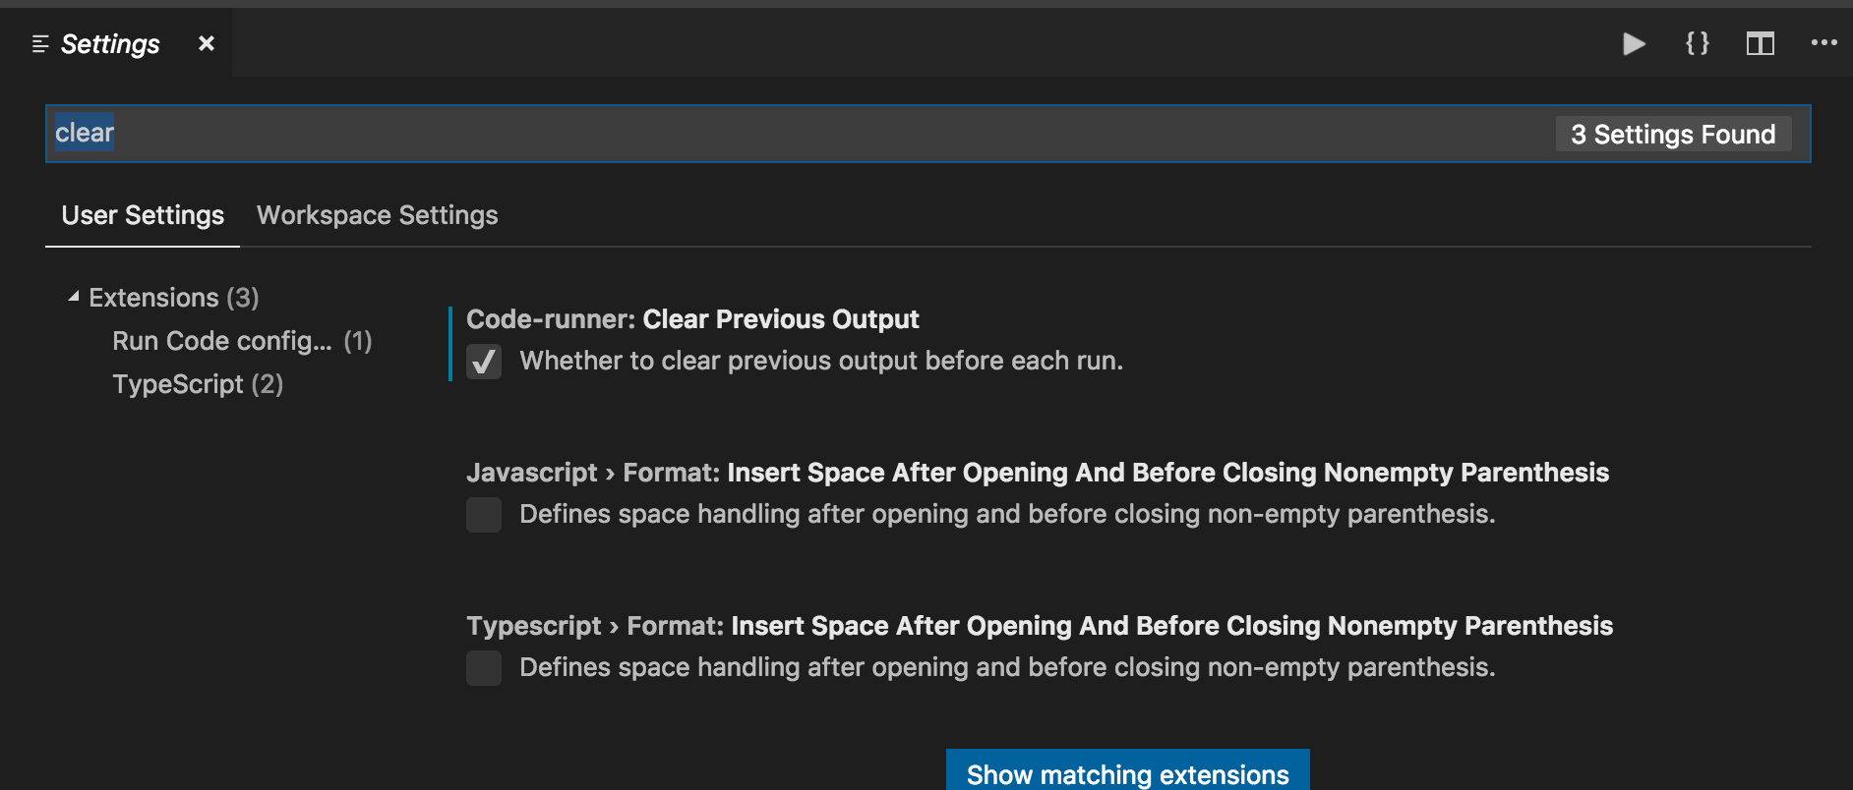This screenshot has width=1853, height=790.
Task: Enable Typescript parenthesis space formatting checkbox
Action: click(484, 668)
